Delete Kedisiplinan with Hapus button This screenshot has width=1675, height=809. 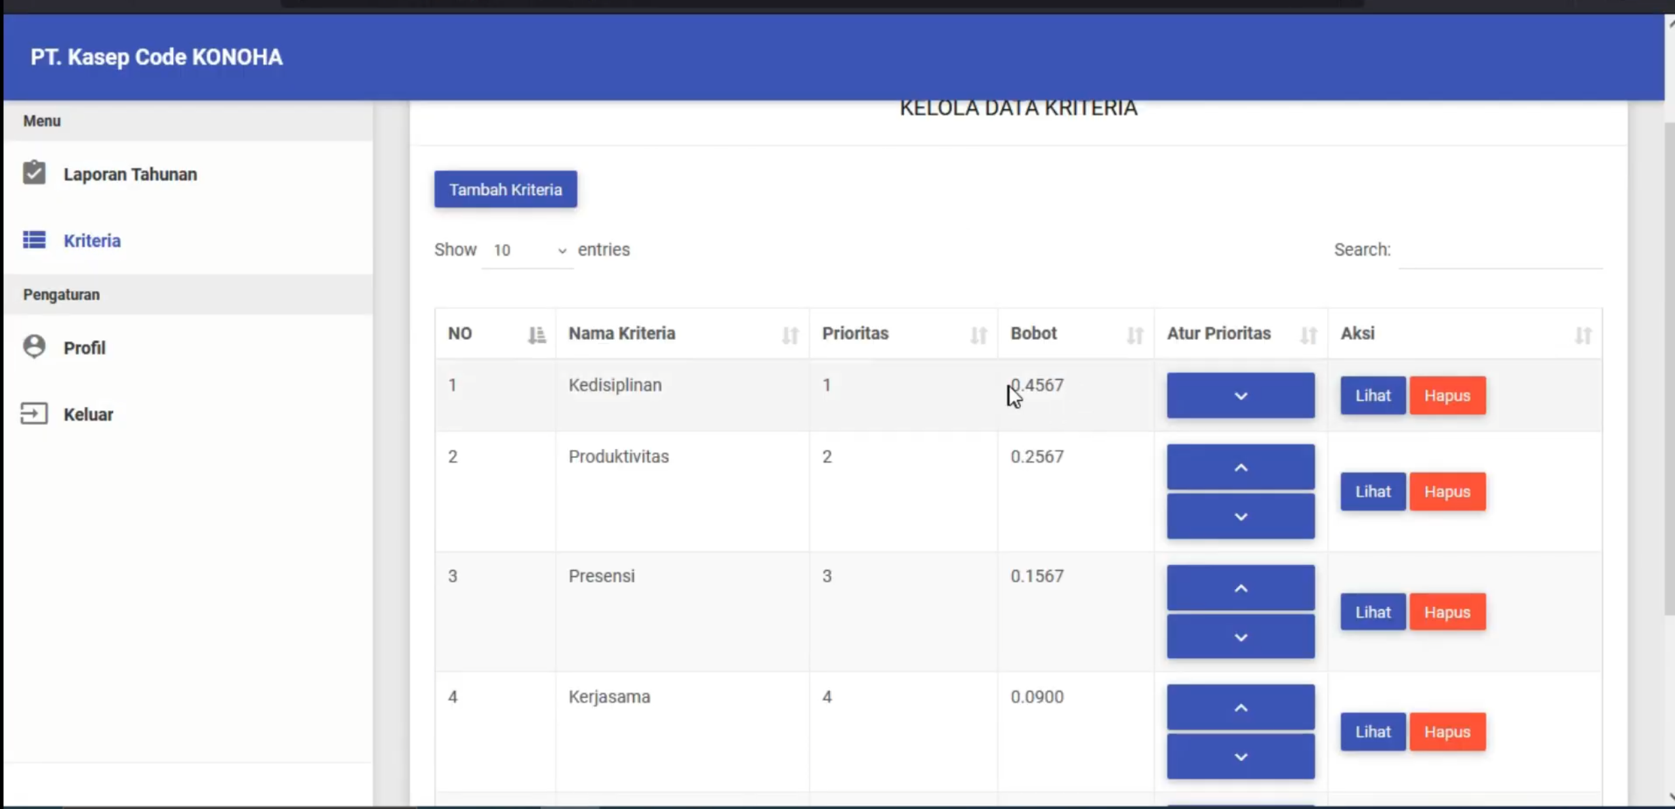click(x=1447, y=396)
